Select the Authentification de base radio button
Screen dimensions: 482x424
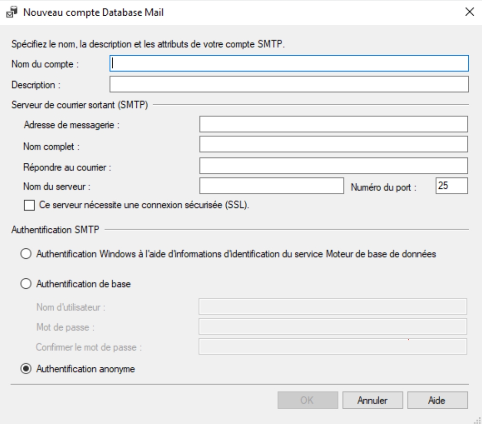tap(26, 284)
